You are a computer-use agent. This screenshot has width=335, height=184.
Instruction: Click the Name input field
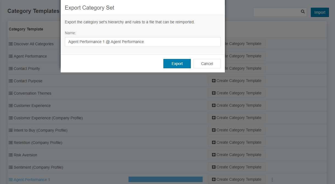click(143, 42)
